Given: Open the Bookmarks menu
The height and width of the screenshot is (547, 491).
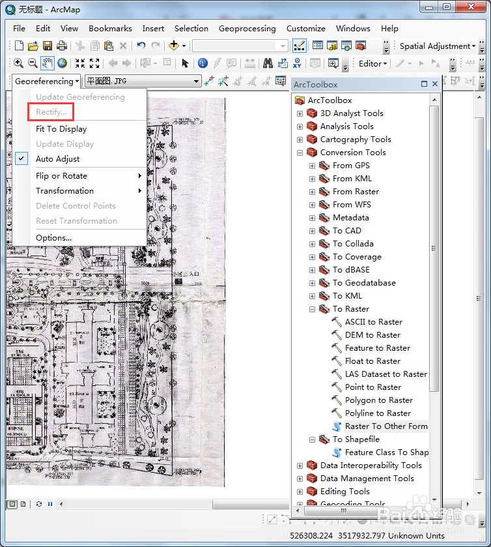Looking at the screenshot, I should 110,29.
